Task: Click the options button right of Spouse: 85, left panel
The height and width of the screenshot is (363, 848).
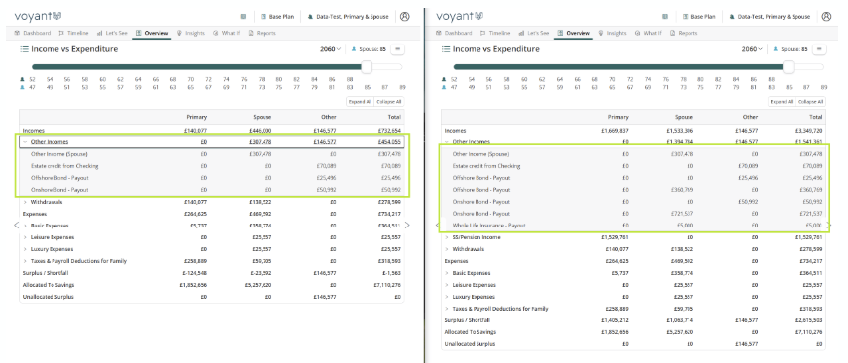Action: click(398, 49)
